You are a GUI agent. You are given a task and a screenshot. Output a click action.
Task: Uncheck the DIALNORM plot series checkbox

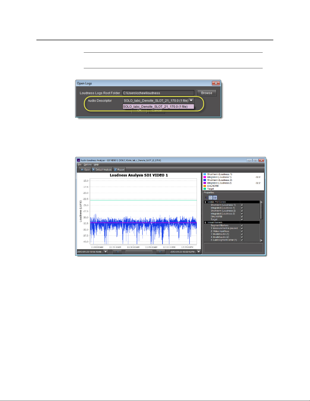coord(242,217)
